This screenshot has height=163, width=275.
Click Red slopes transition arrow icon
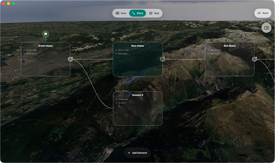point(254,59)
